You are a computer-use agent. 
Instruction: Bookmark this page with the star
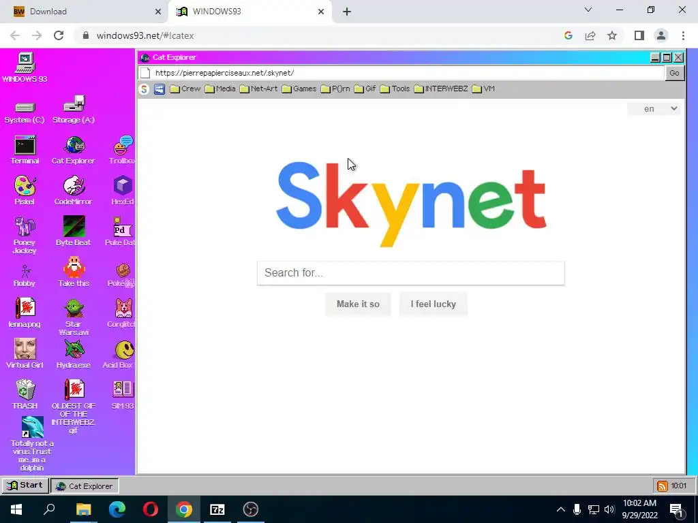(x=612, y=35)
